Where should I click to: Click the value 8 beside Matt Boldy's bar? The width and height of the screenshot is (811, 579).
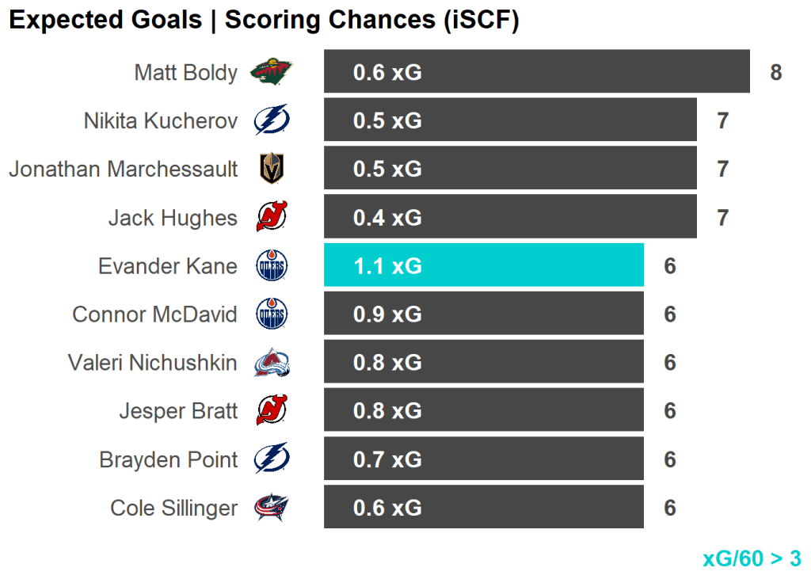coord(775,73)
